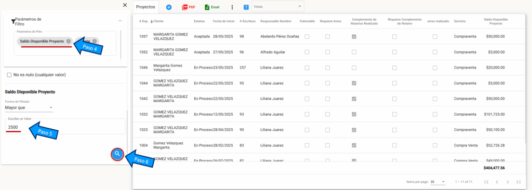The height and width of the screenshot is (190, 532).
Task: Click the $52,726.28 saldo cell
Action: pos(495,145)
